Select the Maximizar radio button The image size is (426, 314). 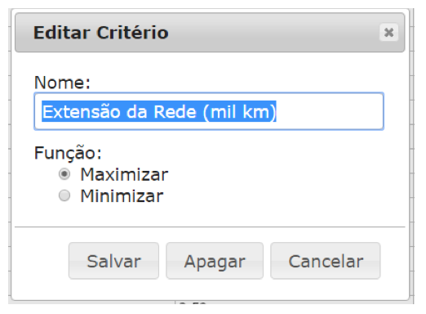(x=64, y=174)
